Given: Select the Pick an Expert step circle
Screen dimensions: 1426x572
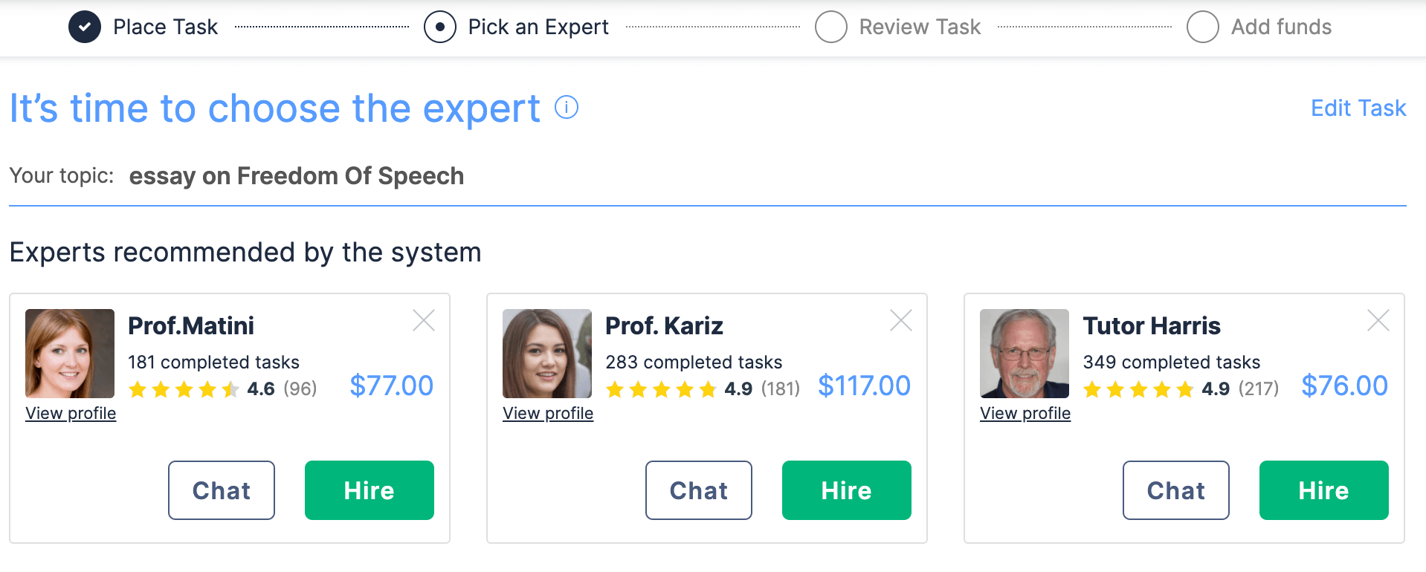Looking at the screenshot, I should (x=440, y=27).
